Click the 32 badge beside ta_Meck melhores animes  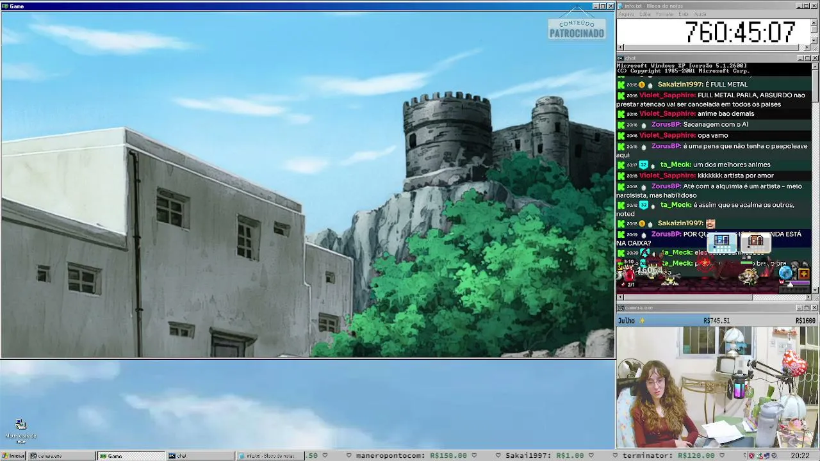click(x=644, y=165)
